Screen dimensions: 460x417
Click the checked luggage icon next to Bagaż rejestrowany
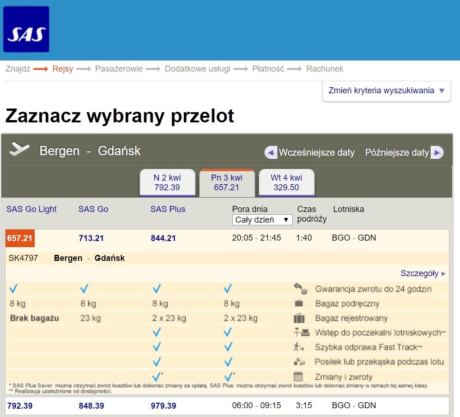pyautogui.click(x=299, y=318)
